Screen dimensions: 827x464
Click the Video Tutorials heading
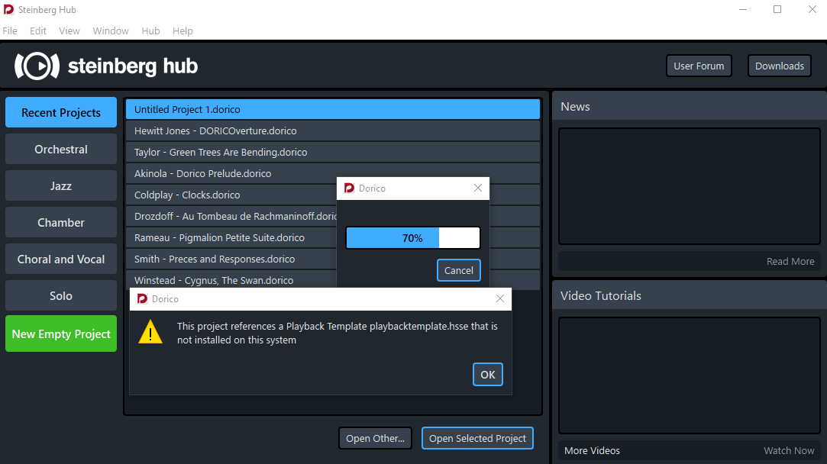click(x=601, y=296)
